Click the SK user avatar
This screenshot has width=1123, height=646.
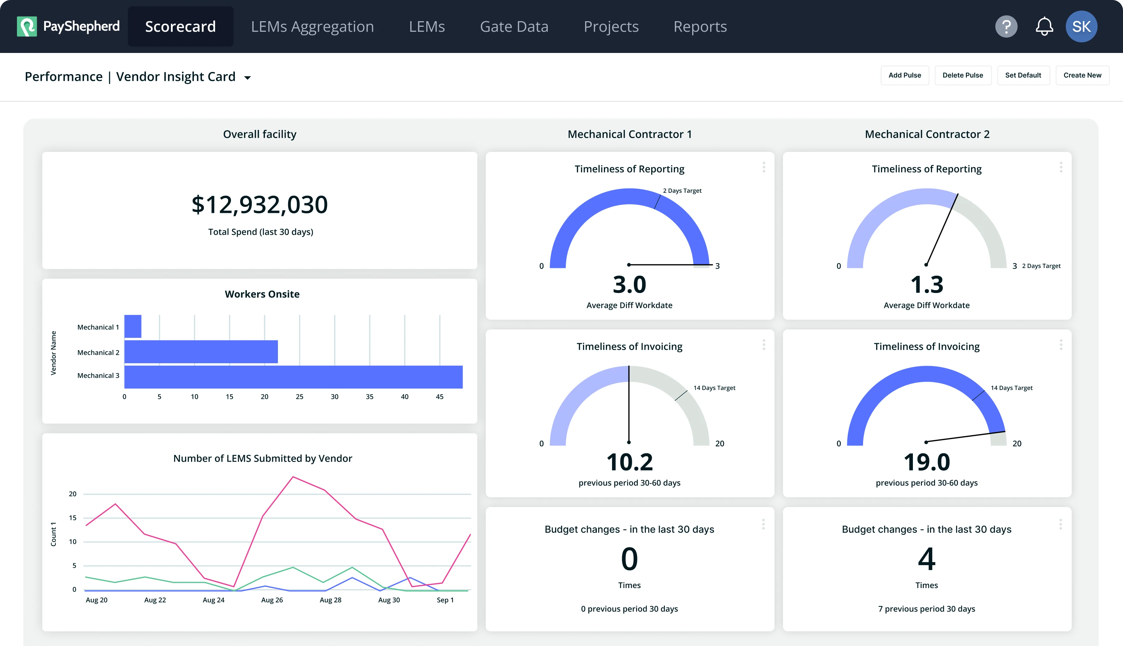[x=1081, y=26]
